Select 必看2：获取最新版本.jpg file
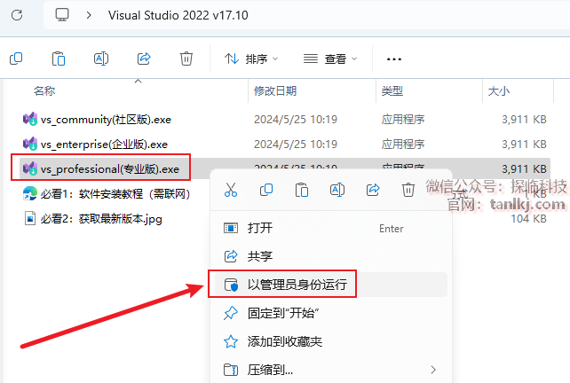This screenshot has width=570, height=383. [101, 219]
